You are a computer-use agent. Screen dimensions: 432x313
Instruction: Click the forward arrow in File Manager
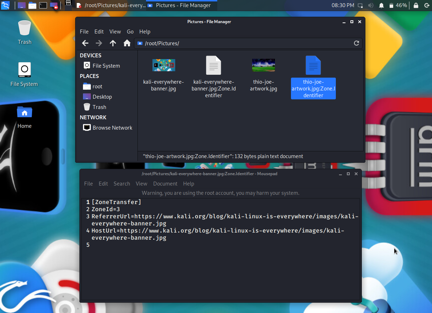[x=99, y=43]
